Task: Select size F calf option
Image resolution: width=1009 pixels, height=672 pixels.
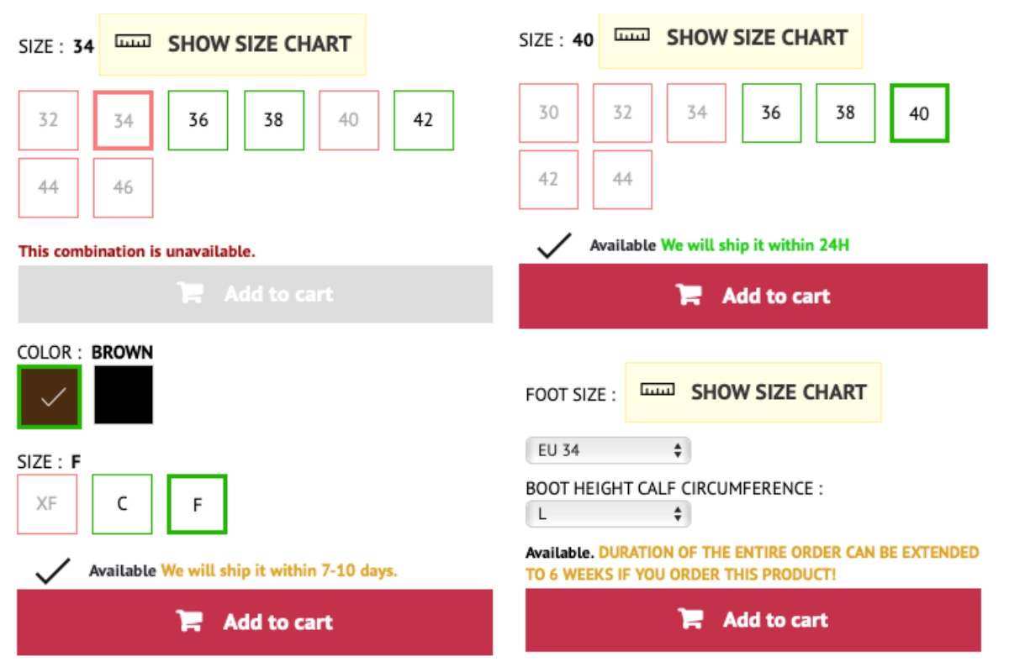Action: 197,504
